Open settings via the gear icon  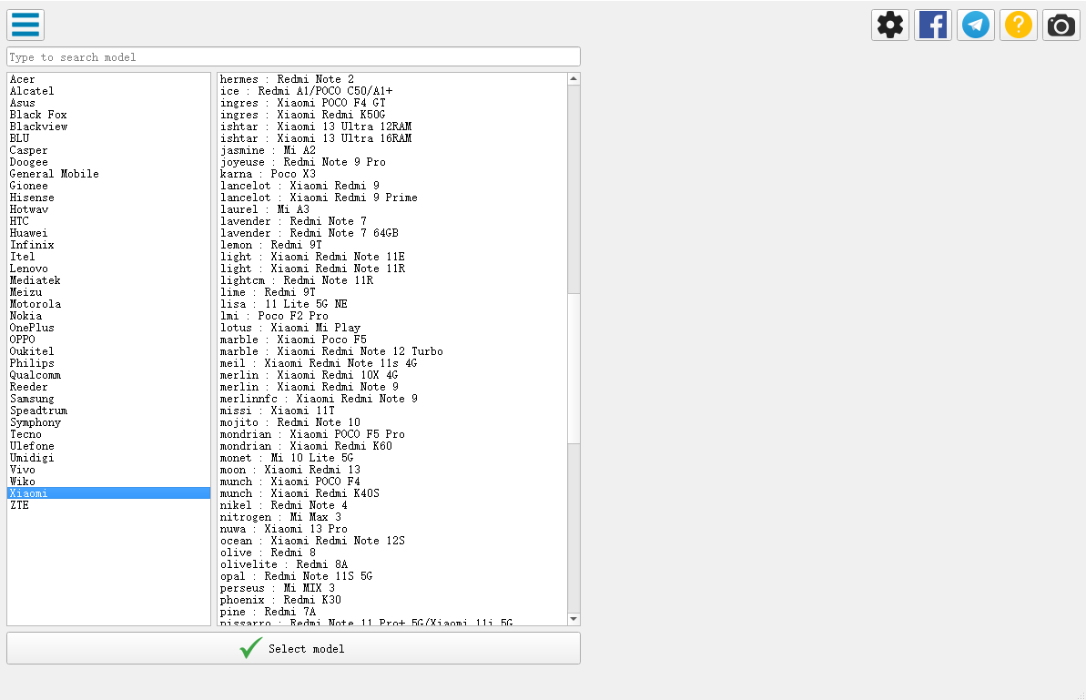pyautogui.click(x=890, y=25)
